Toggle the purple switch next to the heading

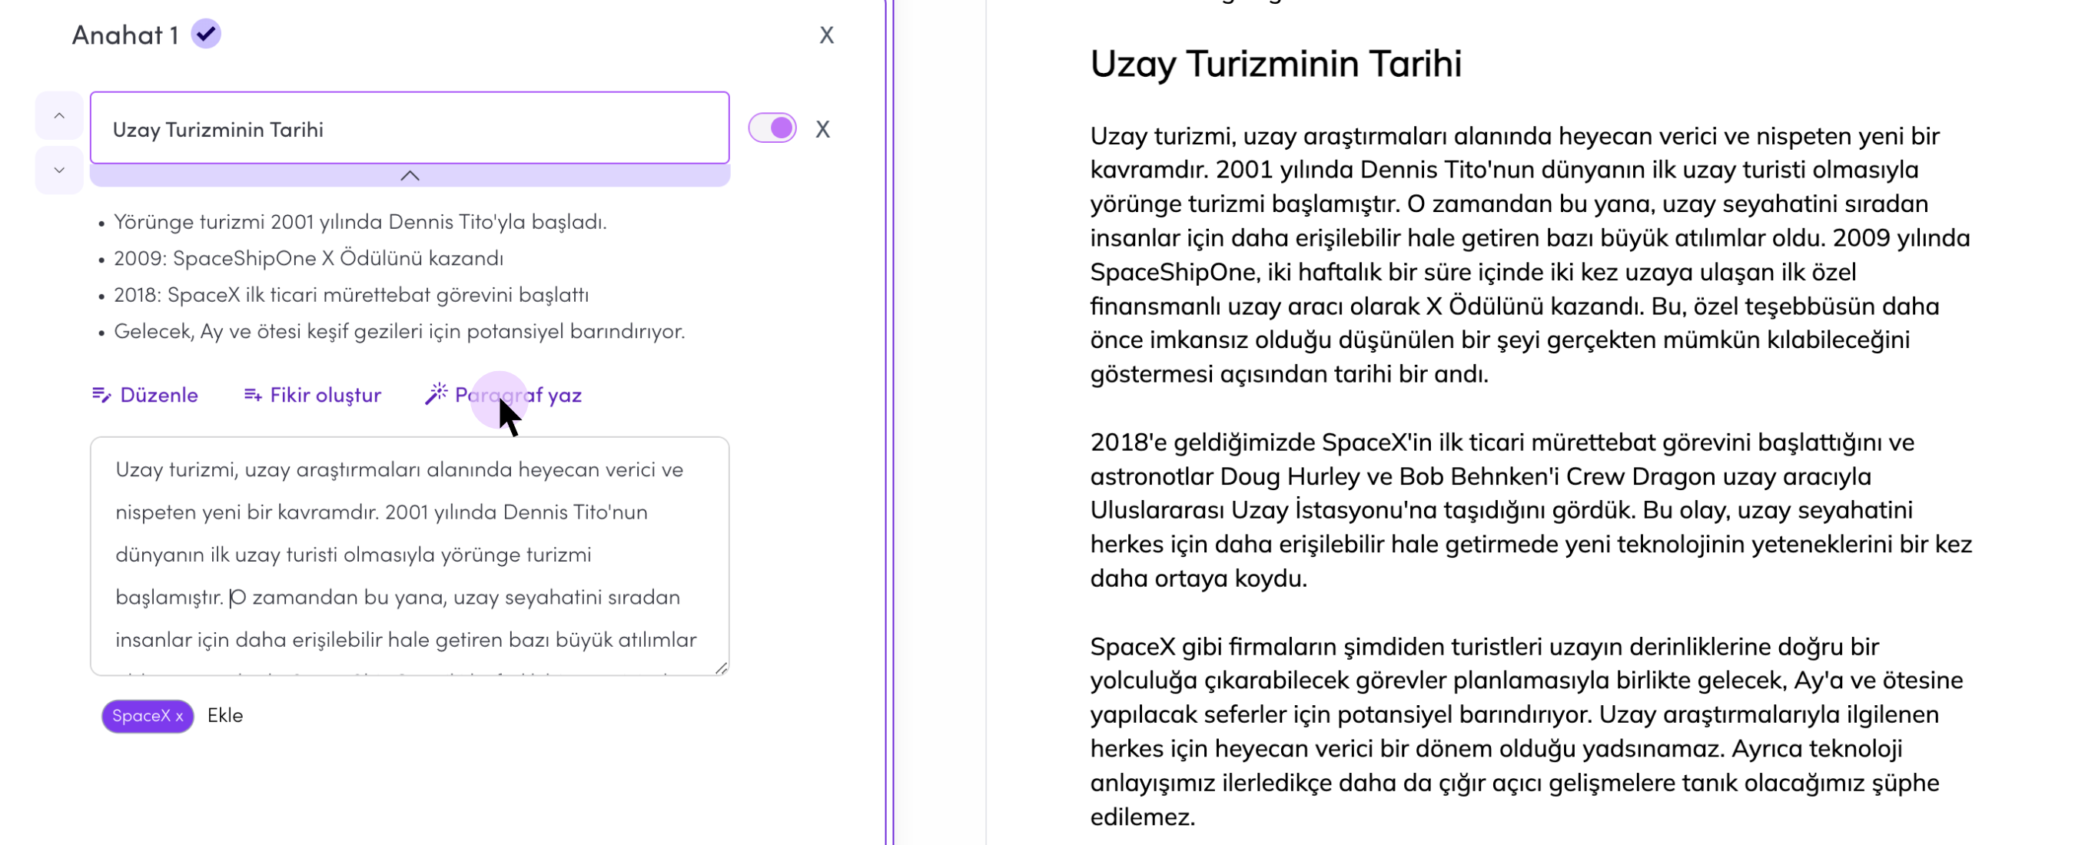pyautogui.click(x=772, y=128)
